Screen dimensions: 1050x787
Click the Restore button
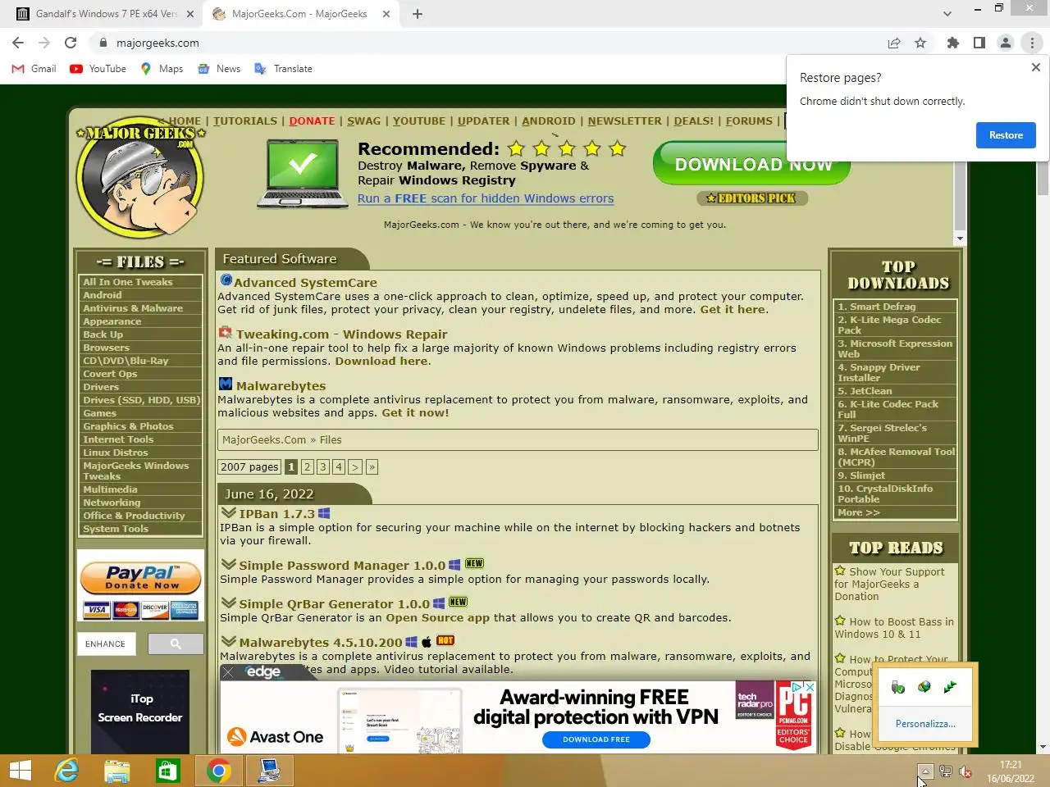tap(1006, 135)
